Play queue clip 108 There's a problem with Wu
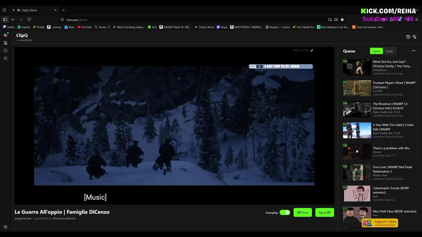Screen dimensions: 422x237 pos(357,151)
